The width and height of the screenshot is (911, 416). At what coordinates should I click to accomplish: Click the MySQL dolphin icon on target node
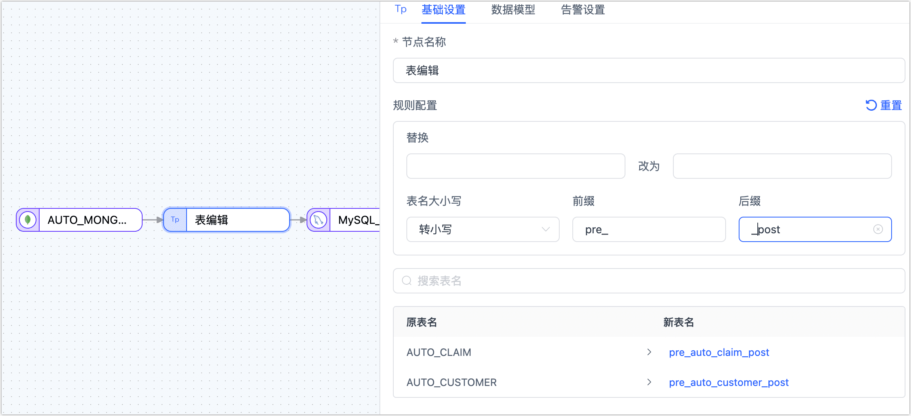coord(318,220)
